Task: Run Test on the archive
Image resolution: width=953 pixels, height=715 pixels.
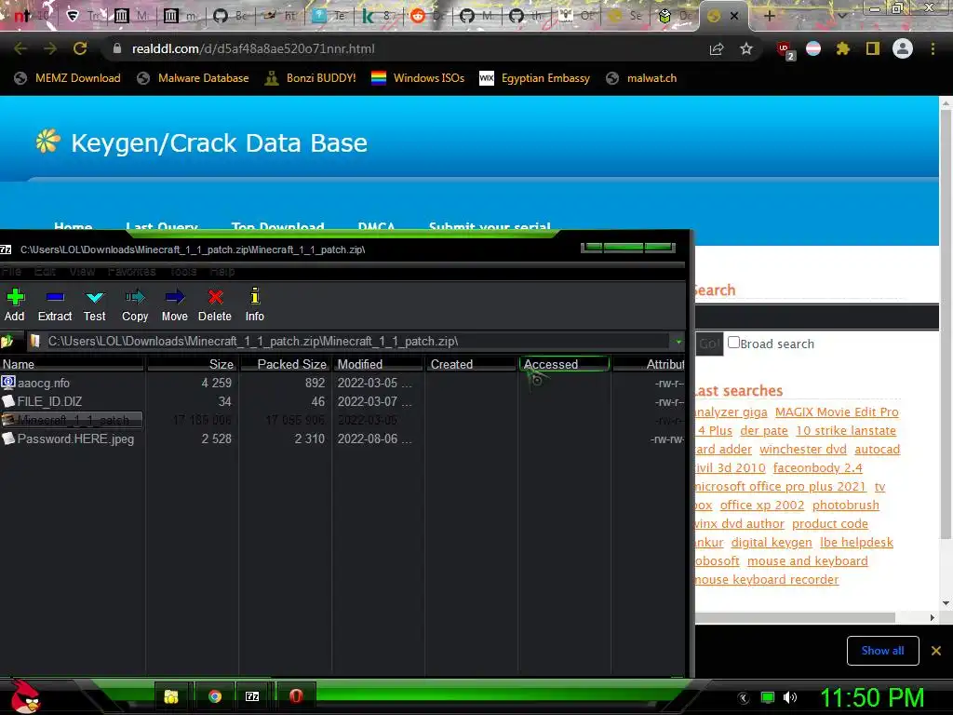Action: (x=95, y=305)
